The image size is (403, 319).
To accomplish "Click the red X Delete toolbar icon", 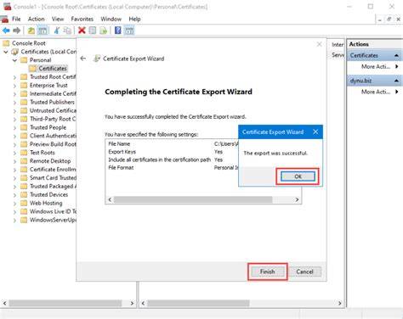I will [82, 31].
